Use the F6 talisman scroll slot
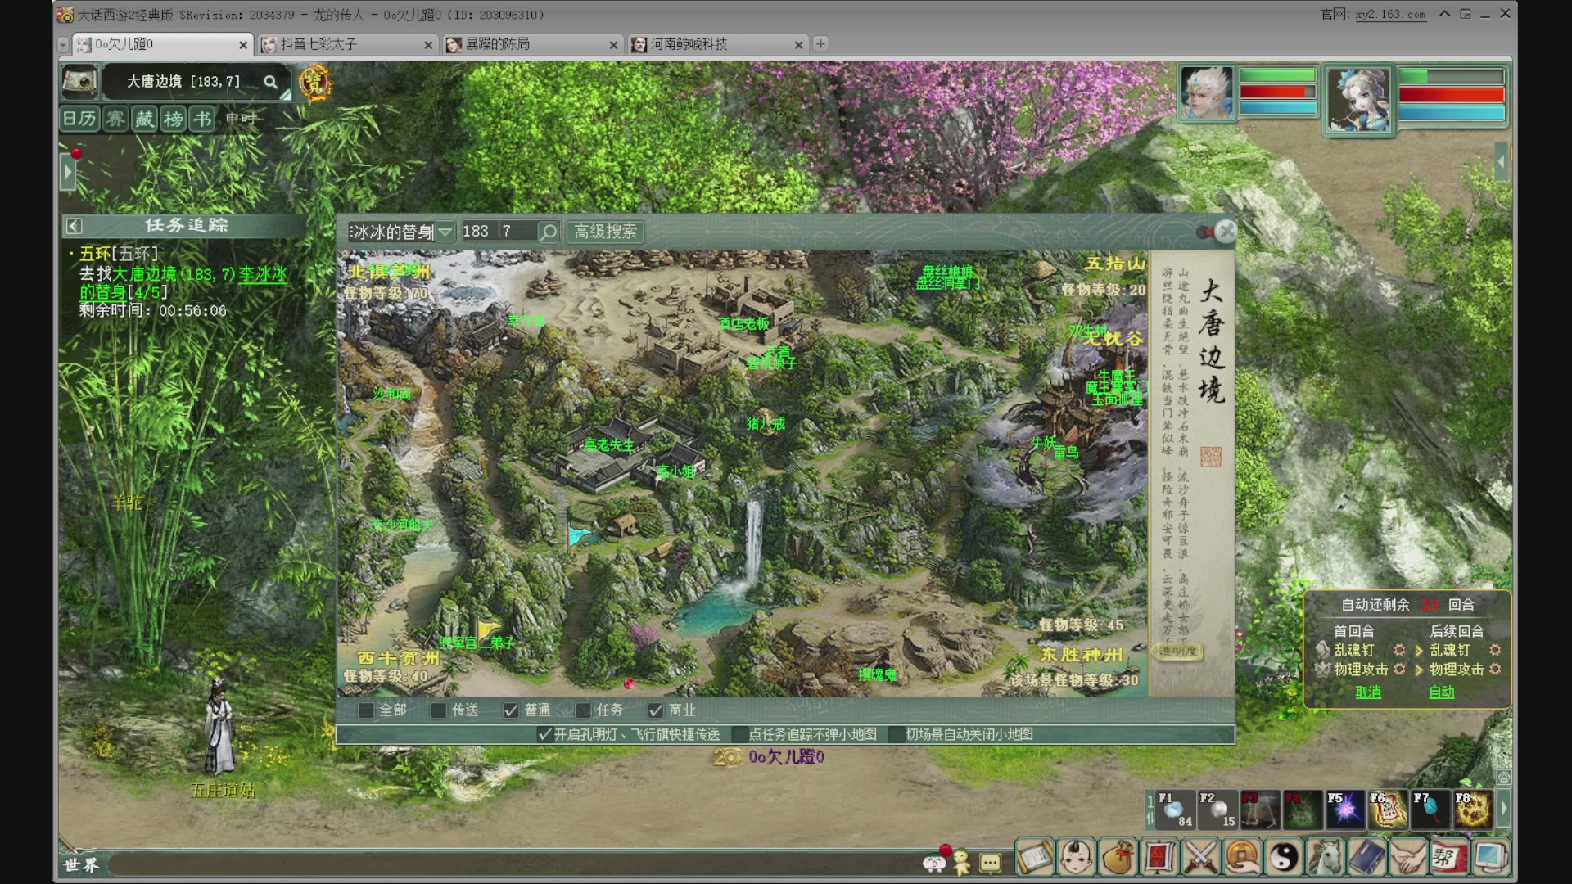The image size is (1572, 884). pos(1388,810)
